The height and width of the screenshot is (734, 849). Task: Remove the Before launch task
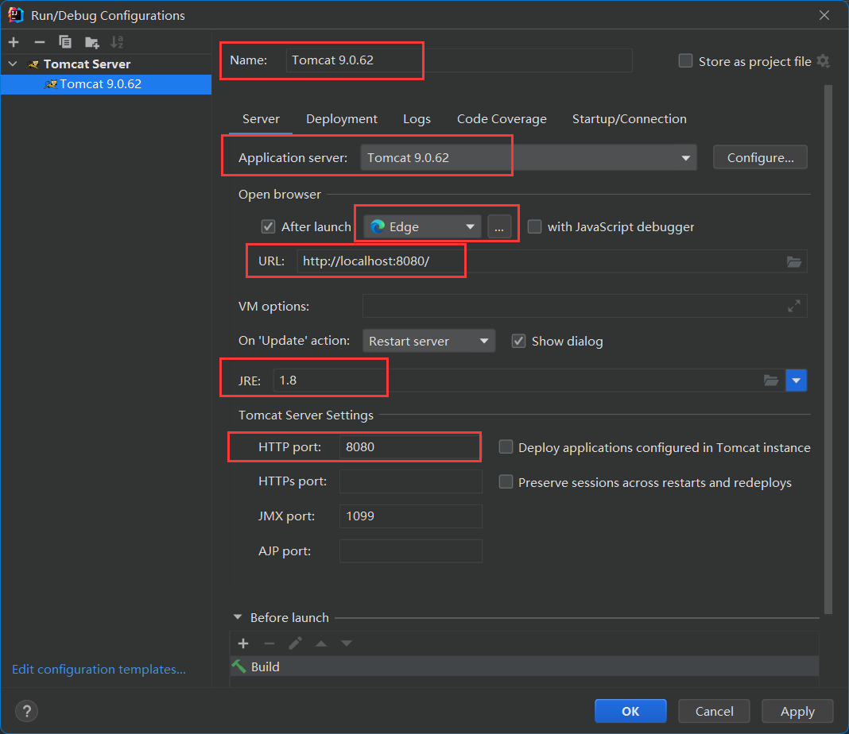click(269, 643)
